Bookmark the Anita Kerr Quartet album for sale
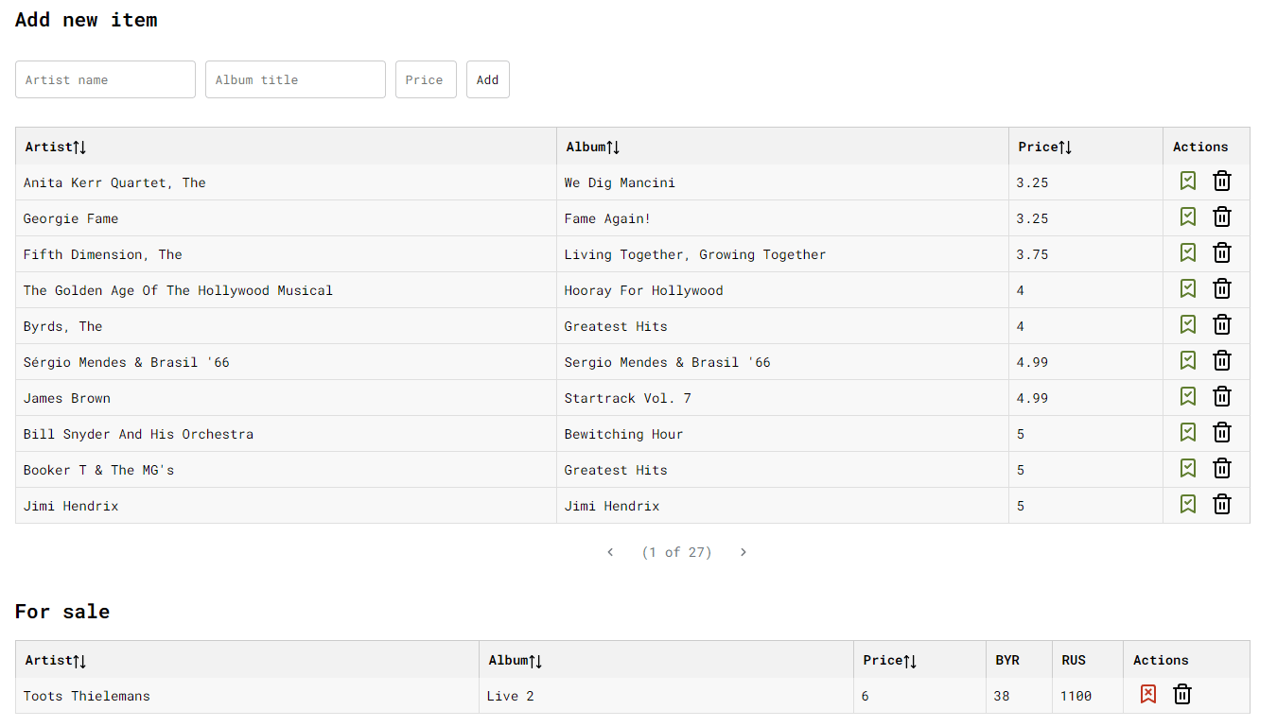Viewport: 1277px width, 727px height. click(1188, 182)
